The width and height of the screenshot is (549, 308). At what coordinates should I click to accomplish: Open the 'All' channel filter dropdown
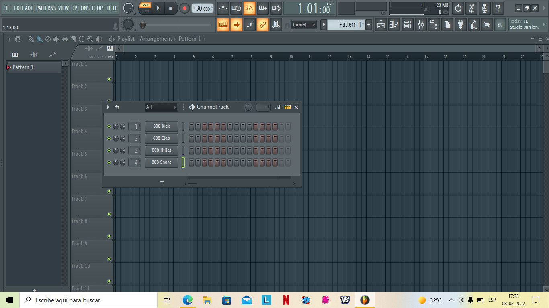pos(161,107)
